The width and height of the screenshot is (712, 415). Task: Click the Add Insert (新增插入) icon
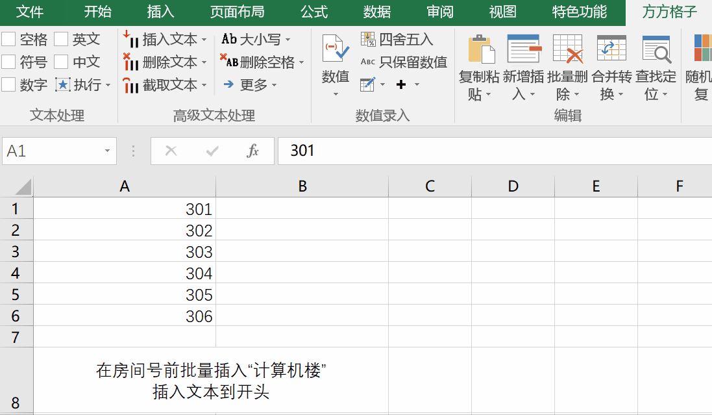click(x=524, y=49)
